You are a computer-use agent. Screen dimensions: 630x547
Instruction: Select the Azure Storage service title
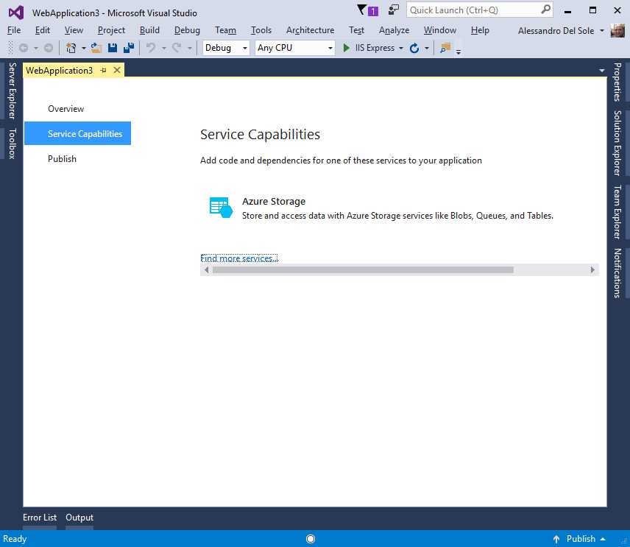point(274,202)
